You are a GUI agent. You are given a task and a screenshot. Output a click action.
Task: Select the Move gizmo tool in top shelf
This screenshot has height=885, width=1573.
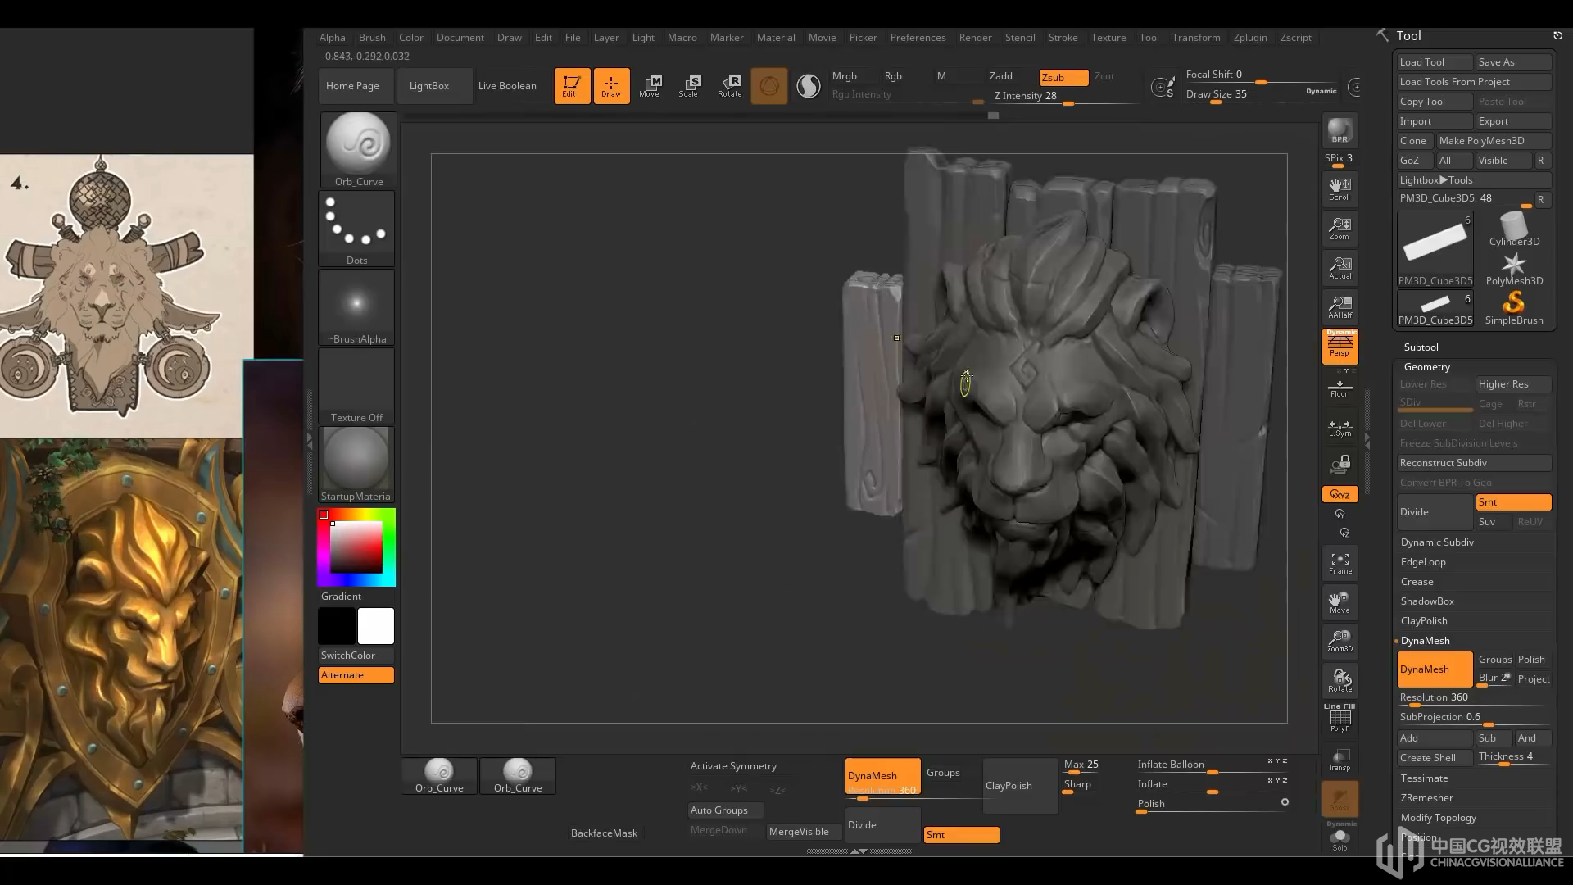651,85
